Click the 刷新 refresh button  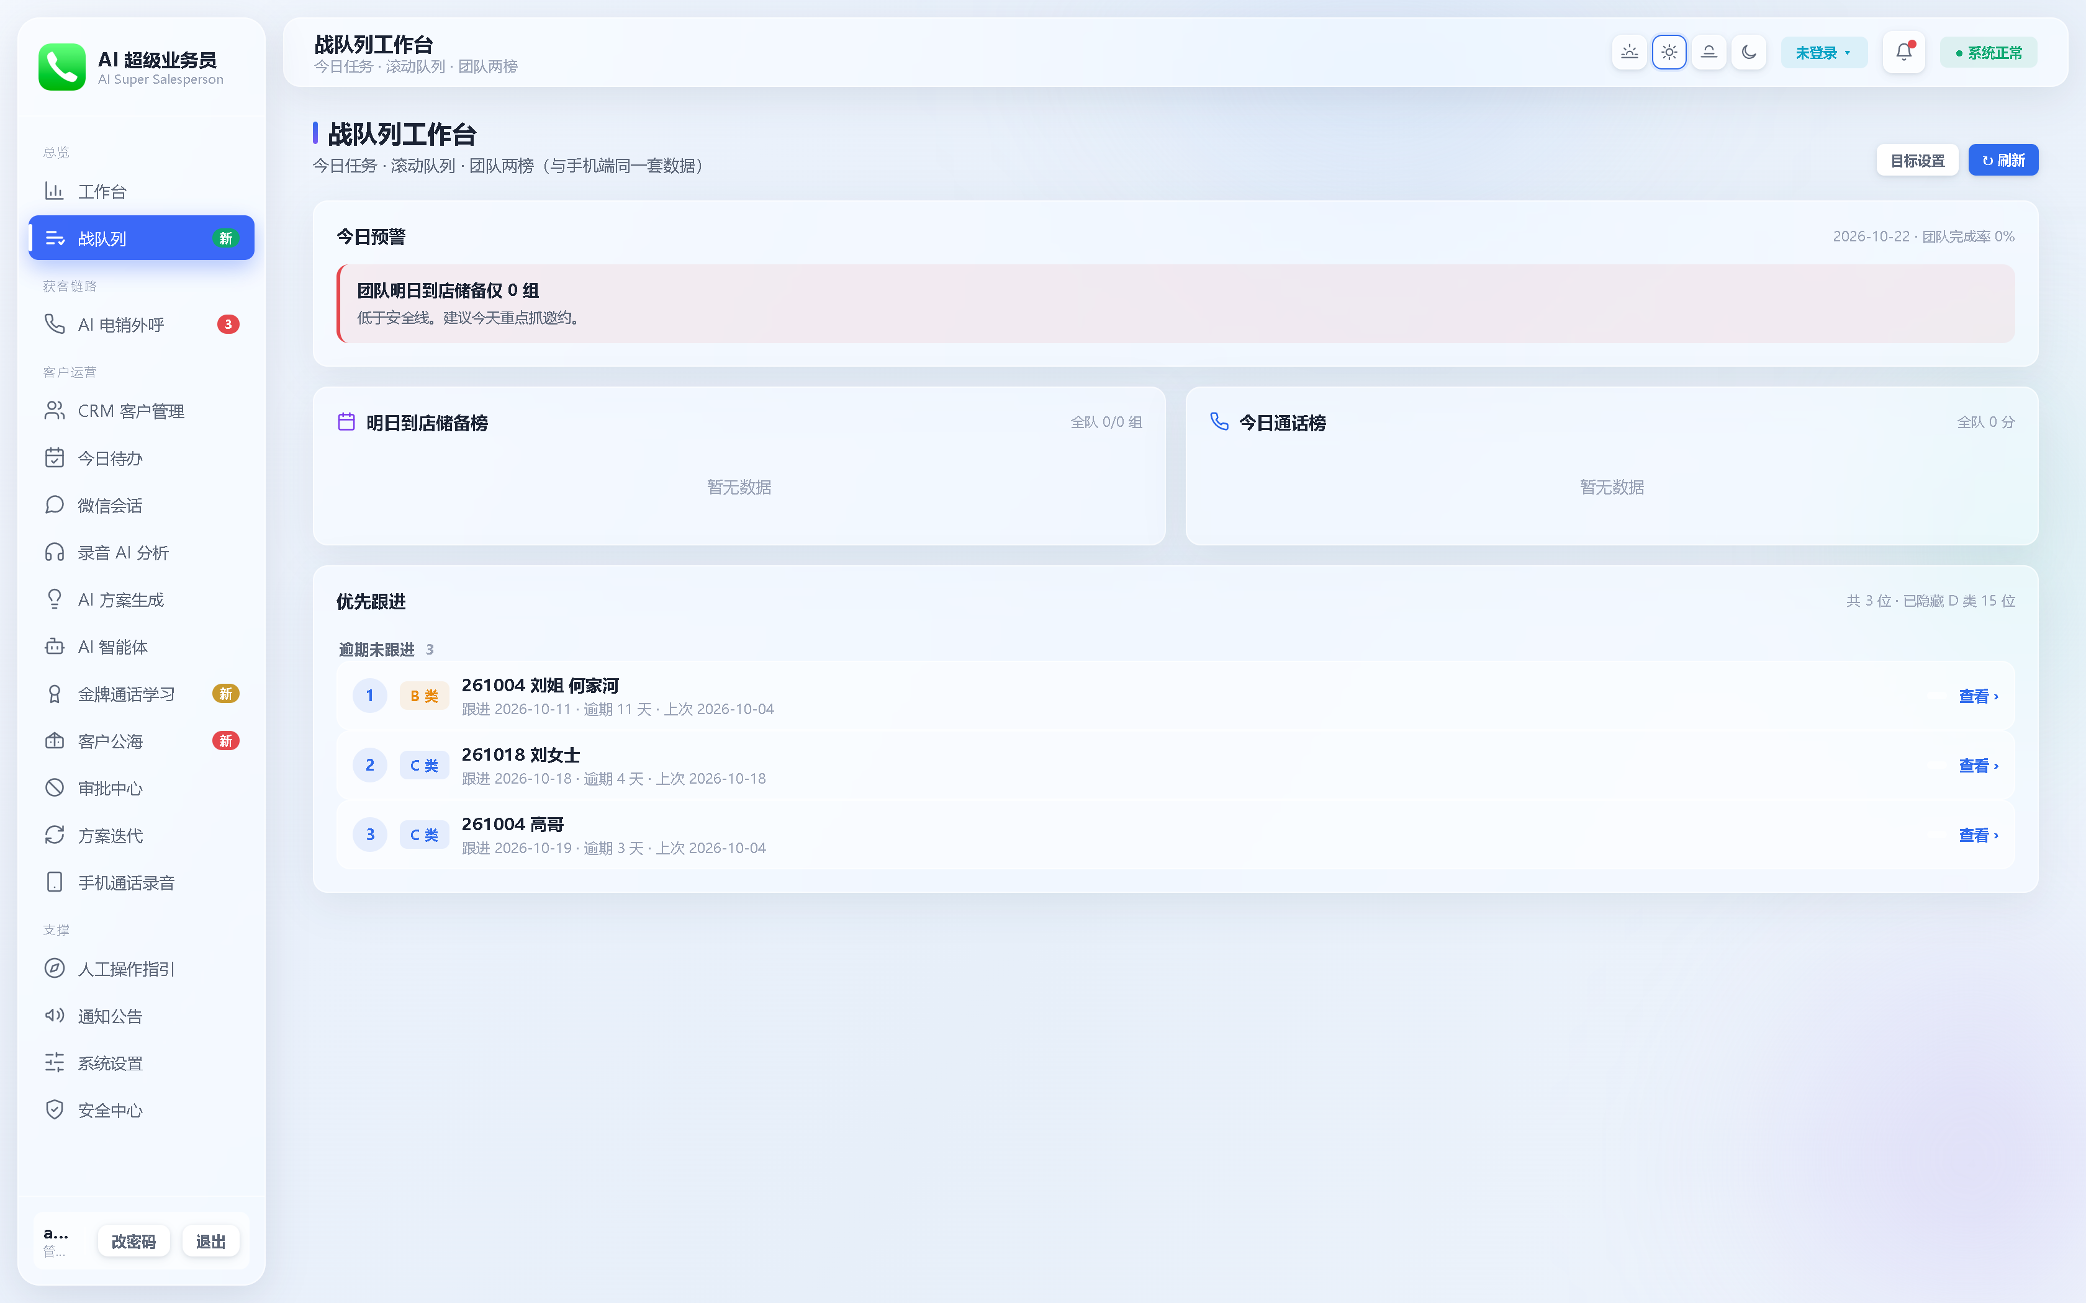pos(2003,160)
